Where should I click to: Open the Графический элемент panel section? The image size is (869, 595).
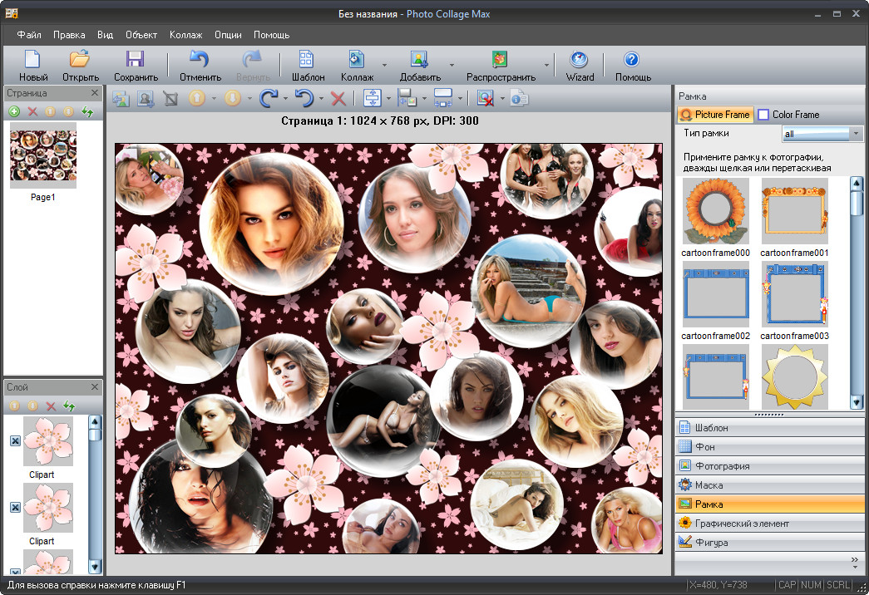tap(741, 524)
